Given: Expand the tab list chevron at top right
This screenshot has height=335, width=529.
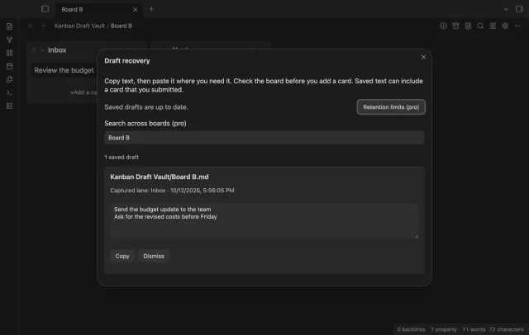Looking at the screenshot, I should pos(506,9).
